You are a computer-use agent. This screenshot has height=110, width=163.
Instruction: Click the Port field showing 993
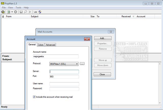(x=64, y=77)
